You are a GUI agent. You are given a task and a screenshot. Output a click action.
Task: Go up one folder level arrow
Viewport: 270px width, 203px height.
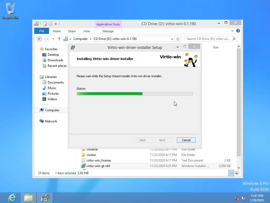[x=59, y=39]
